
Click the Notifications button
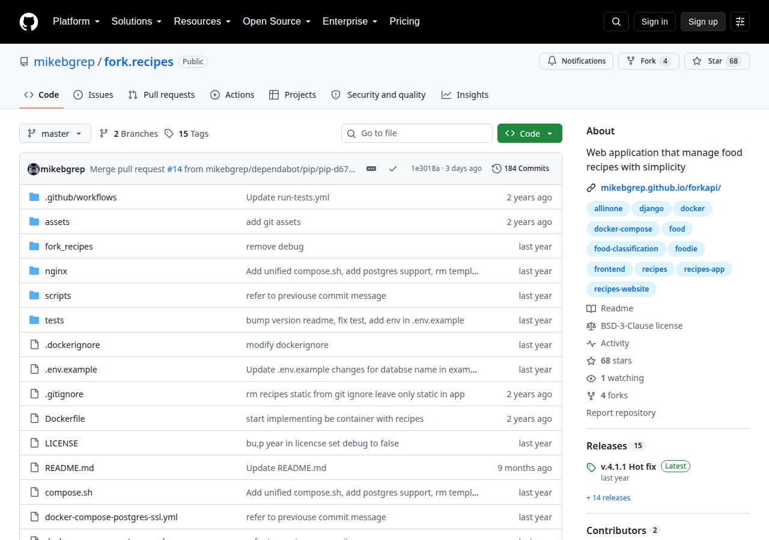pyautogui.click(x=576, y=61)
